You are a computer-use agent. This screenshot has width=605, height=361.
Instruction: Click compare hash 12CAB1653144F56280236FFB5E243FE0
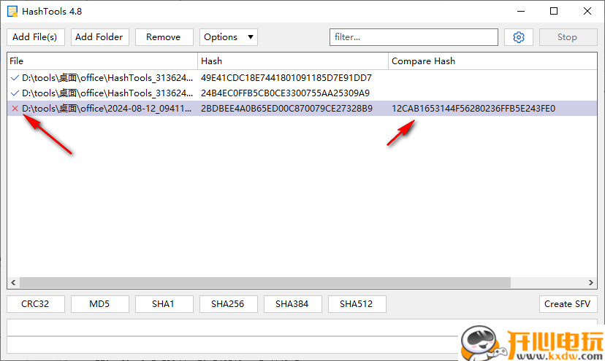click(473, 109)
